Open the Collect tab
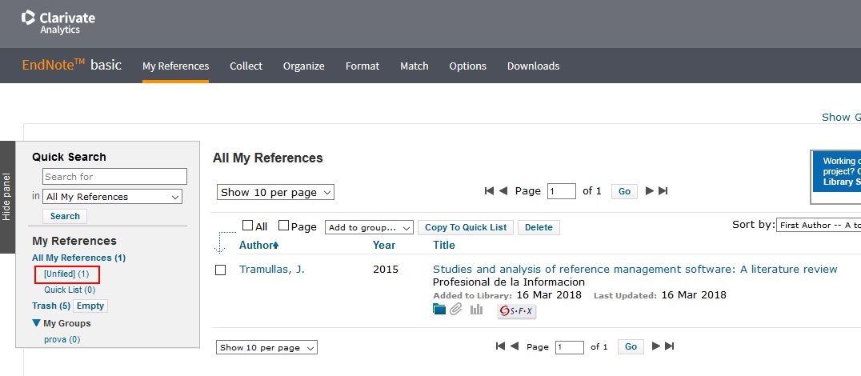 pos(246,66)
